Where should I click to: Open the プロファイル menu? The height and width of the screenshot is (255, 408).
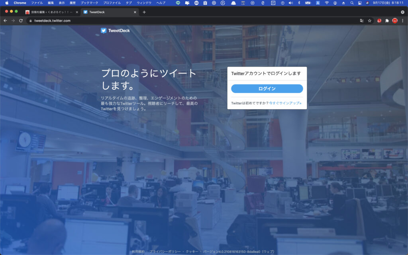tap(112, 3)
